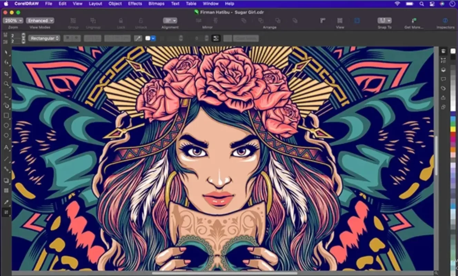Click the Clear Mesh button

click(x=246, y=38)
